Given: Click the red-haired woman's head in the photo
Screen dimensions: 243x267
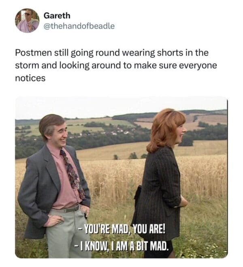Looking at the screenshot, I should pyautogui.click(x=167, y=129).
